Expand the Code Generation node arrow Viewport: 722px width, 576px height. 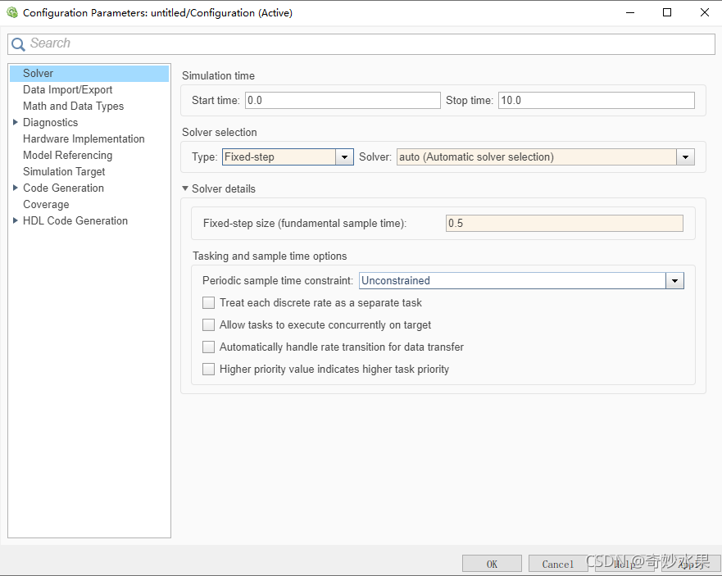(x=16, y=188)
